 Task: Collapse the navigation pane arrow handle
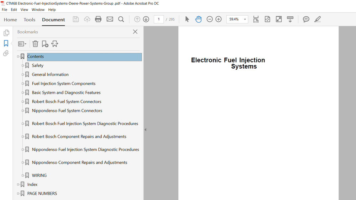145,130
